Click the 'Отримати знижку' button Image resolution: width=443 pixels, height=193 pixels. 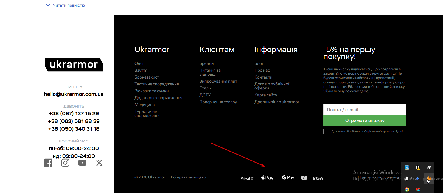pos(365,121)
